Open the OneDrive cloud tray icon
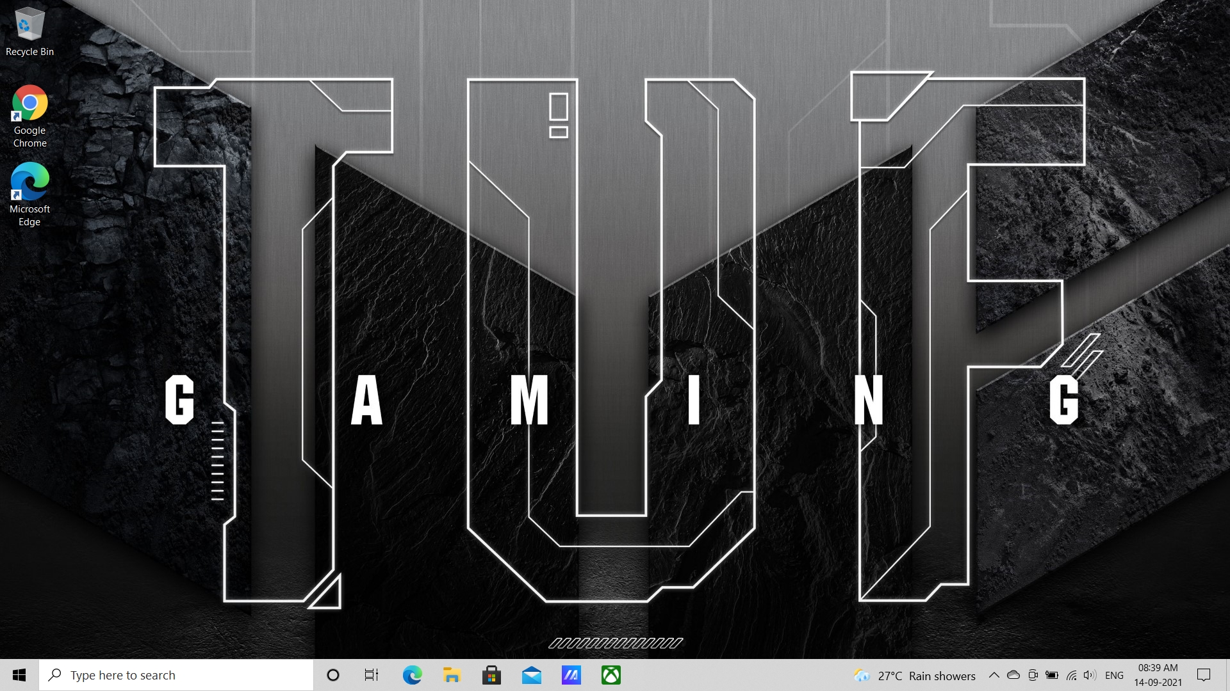 (x=1013, y=675)
